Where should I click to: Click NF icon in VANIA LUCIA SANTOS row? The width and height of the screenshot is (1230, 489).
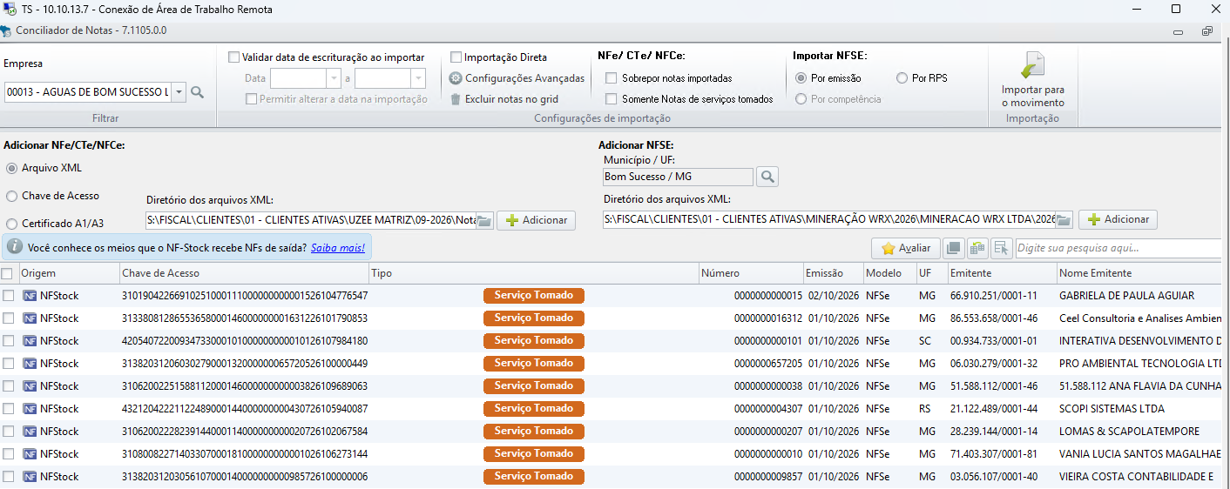[x=30, y=454]
